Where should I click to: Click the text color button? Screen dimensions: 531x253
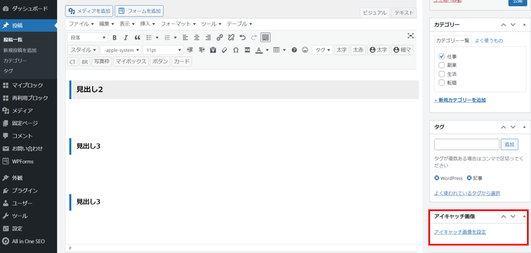pos(259,50)
